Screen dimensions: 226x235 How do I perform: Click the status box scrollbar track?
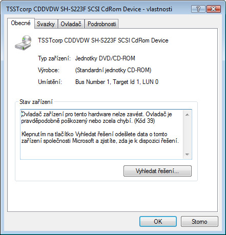(187, 135)
